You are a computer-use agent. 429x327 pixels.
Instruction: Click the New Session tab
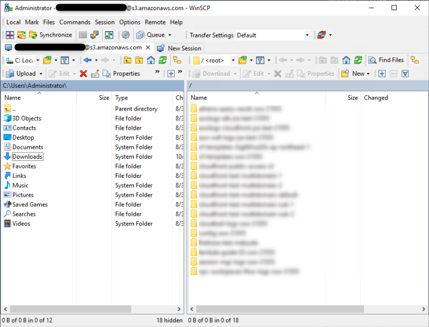(x=179, y=48)
